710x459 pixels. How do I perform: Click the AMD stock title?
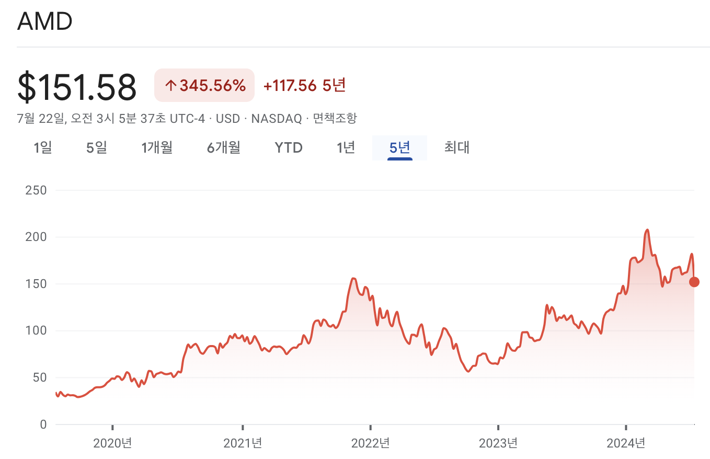[44, 21]
